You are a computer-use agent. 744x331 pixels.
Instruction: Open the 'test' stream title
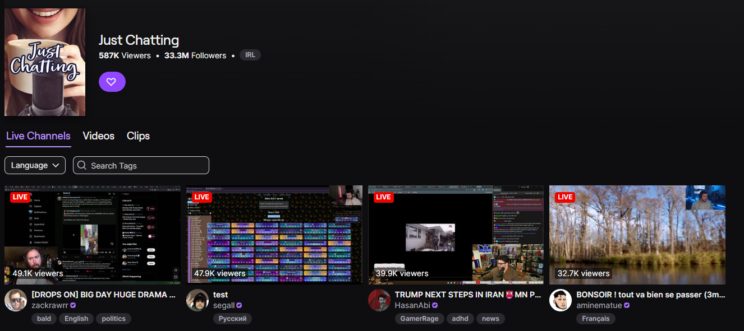tap(221, 295)
